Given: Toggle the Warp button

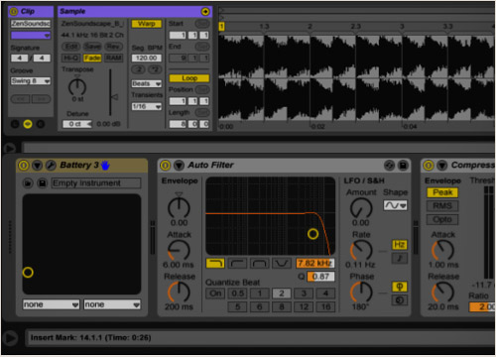Looking at the screenshot, I should (x=147, y=24).
